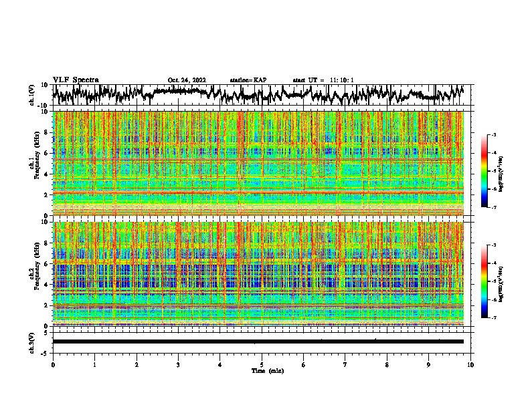Click the "7" tick on the time axis
530x409 pixels.
pyautogui.click(x=345, y=365)
